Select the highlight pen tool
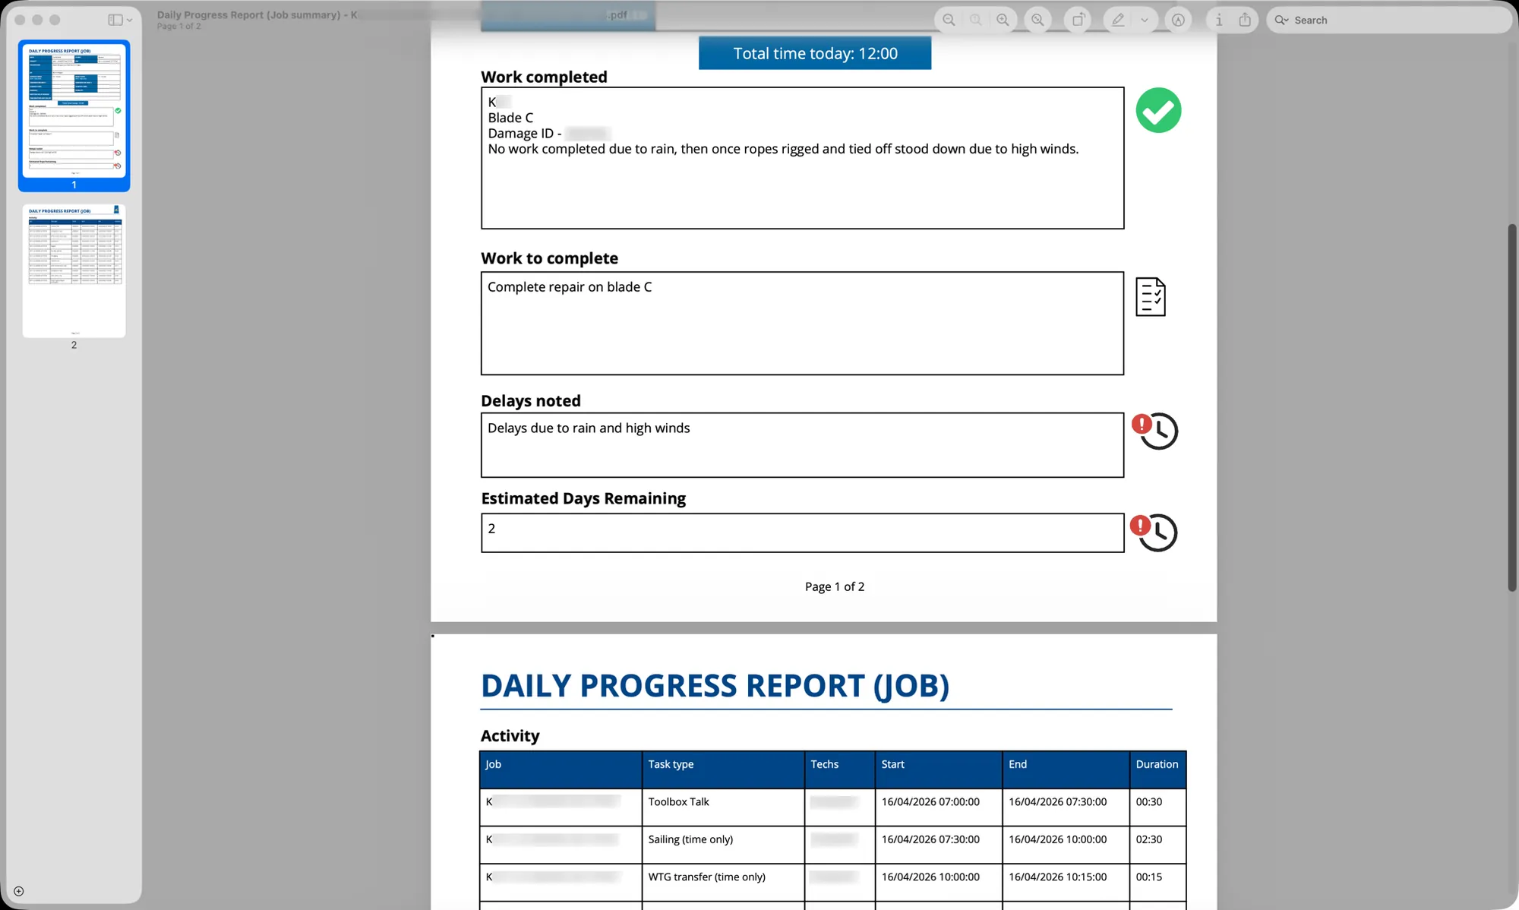This screenshot has height=910, width=1519. tap(1118, 21)
